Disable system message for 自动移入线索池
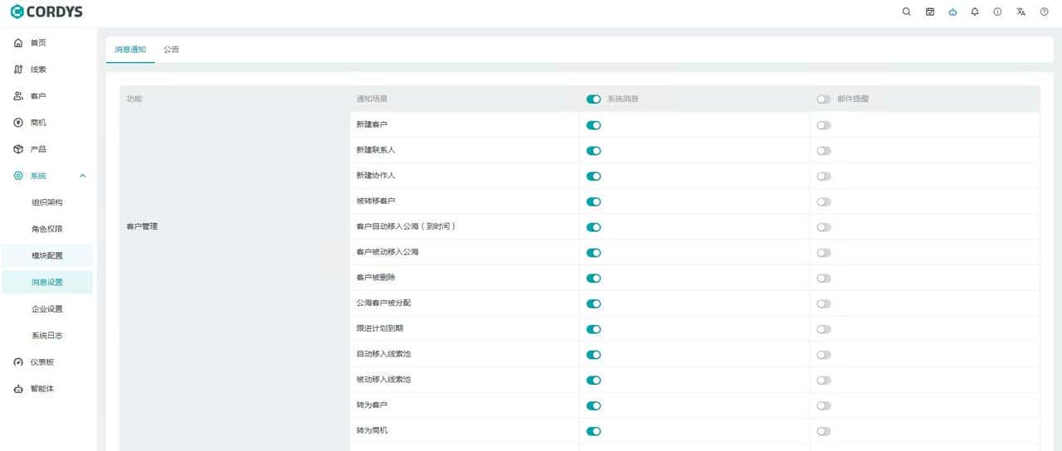This screenshot has width=1062, height=451. [593, 355]
